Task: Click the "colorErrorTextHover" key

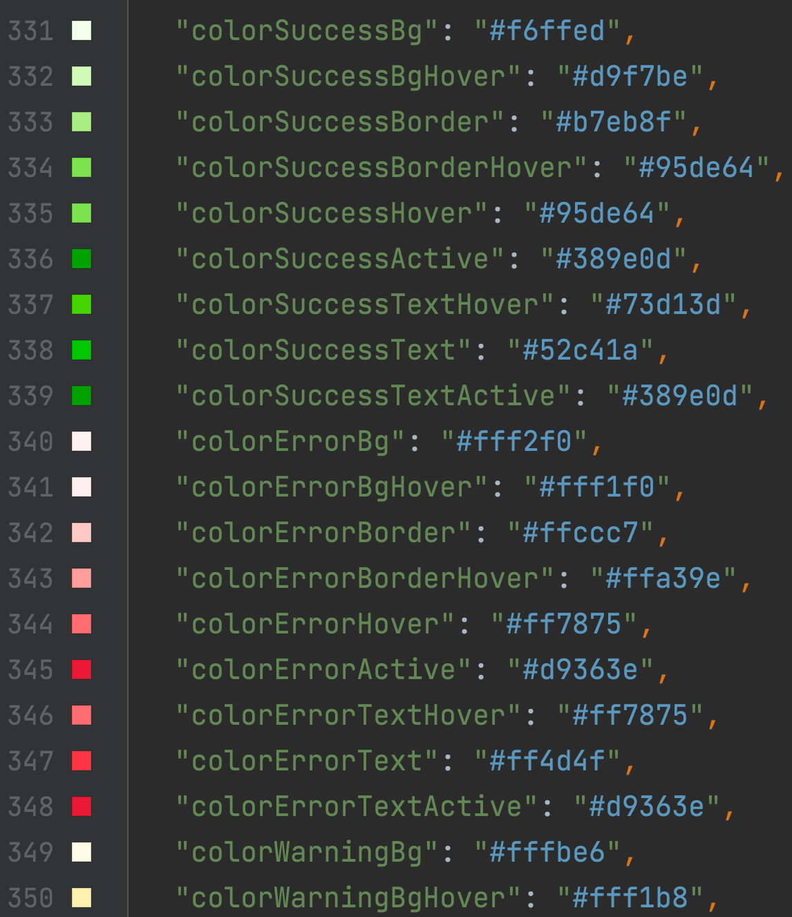Action: pos(349,715)
